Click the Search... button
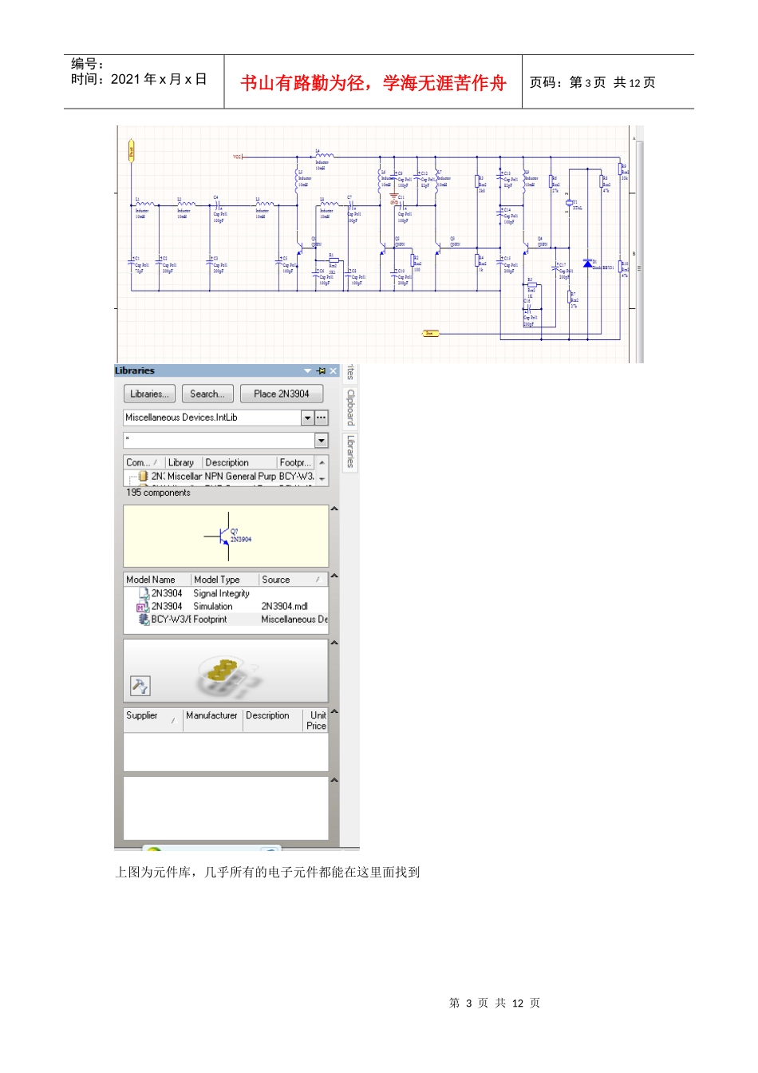The image size is (758, 1073). [x=207, y=394]
